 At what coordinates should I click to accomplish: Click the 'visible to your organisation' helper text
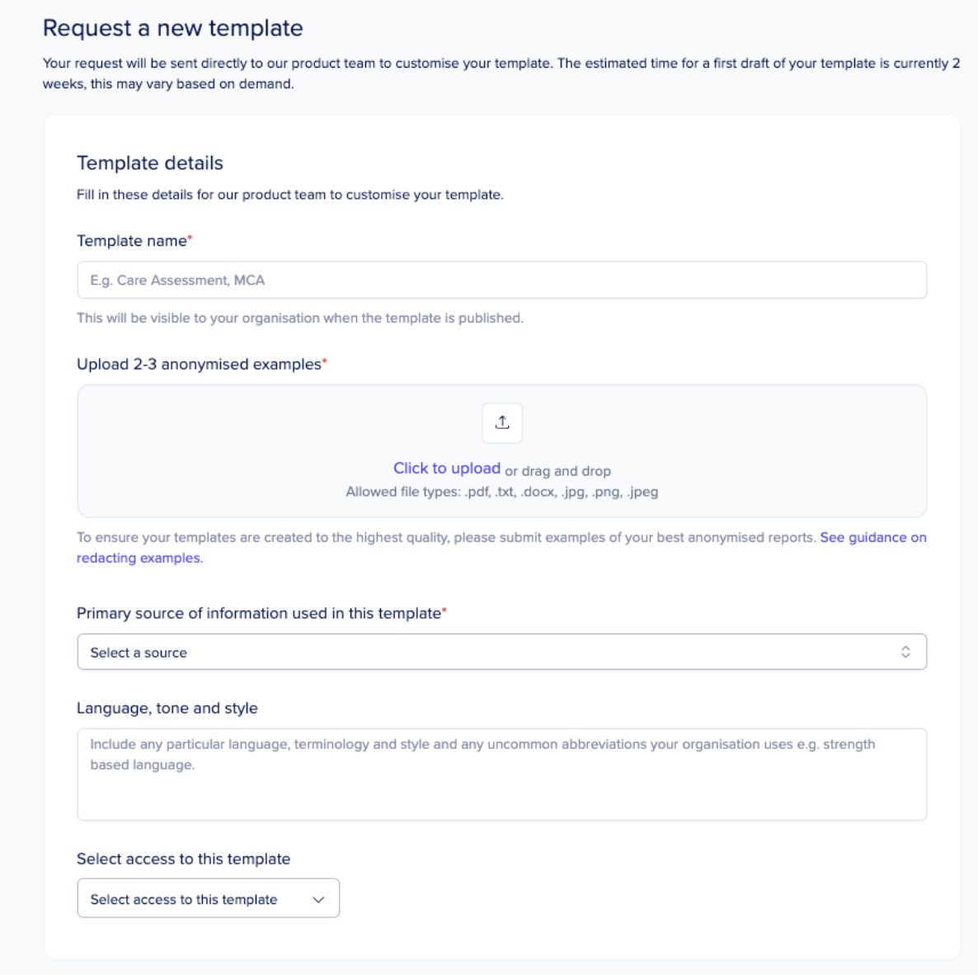point(299,318)
